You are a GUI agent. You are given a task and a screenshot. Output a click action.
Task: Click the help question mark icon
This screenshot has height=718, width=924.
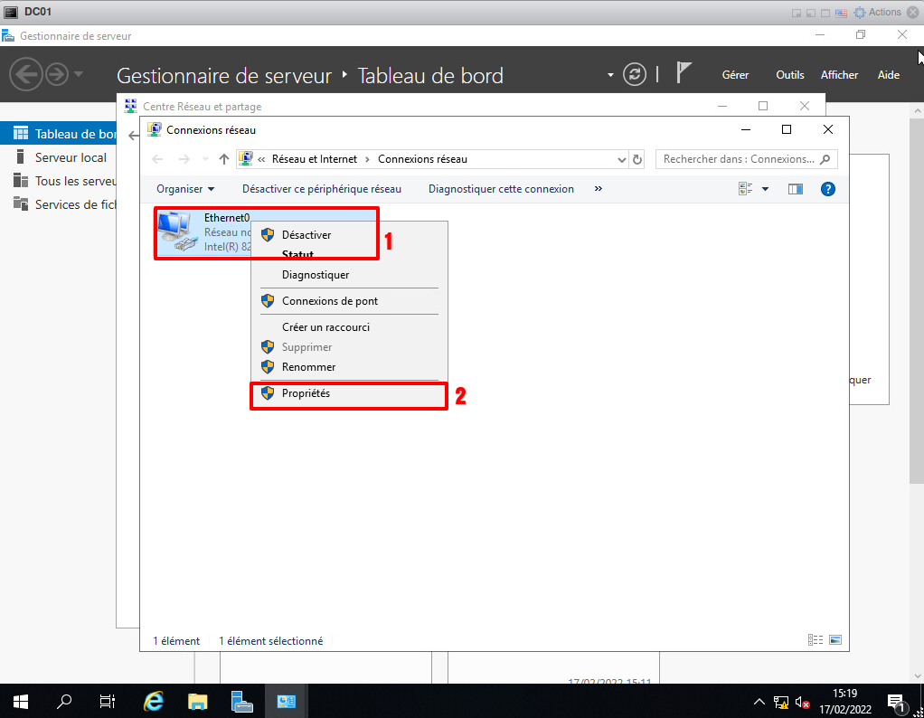[827, 189]
